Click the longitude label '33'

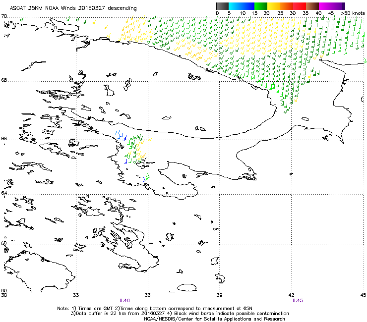click(76, 295)
